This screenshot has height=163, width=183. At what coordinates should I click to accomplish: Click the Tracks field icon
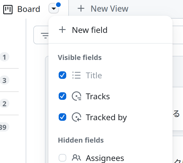point(76,96)
